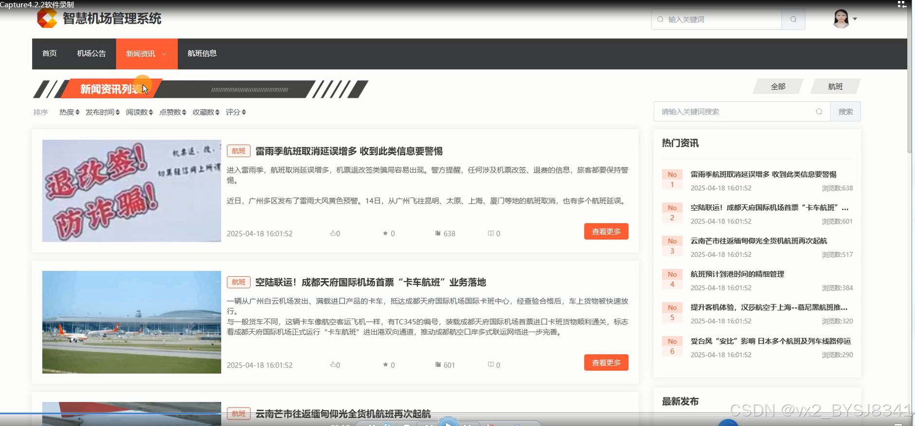Filter news by 航班 category on the right

click(x=835, y=87)
